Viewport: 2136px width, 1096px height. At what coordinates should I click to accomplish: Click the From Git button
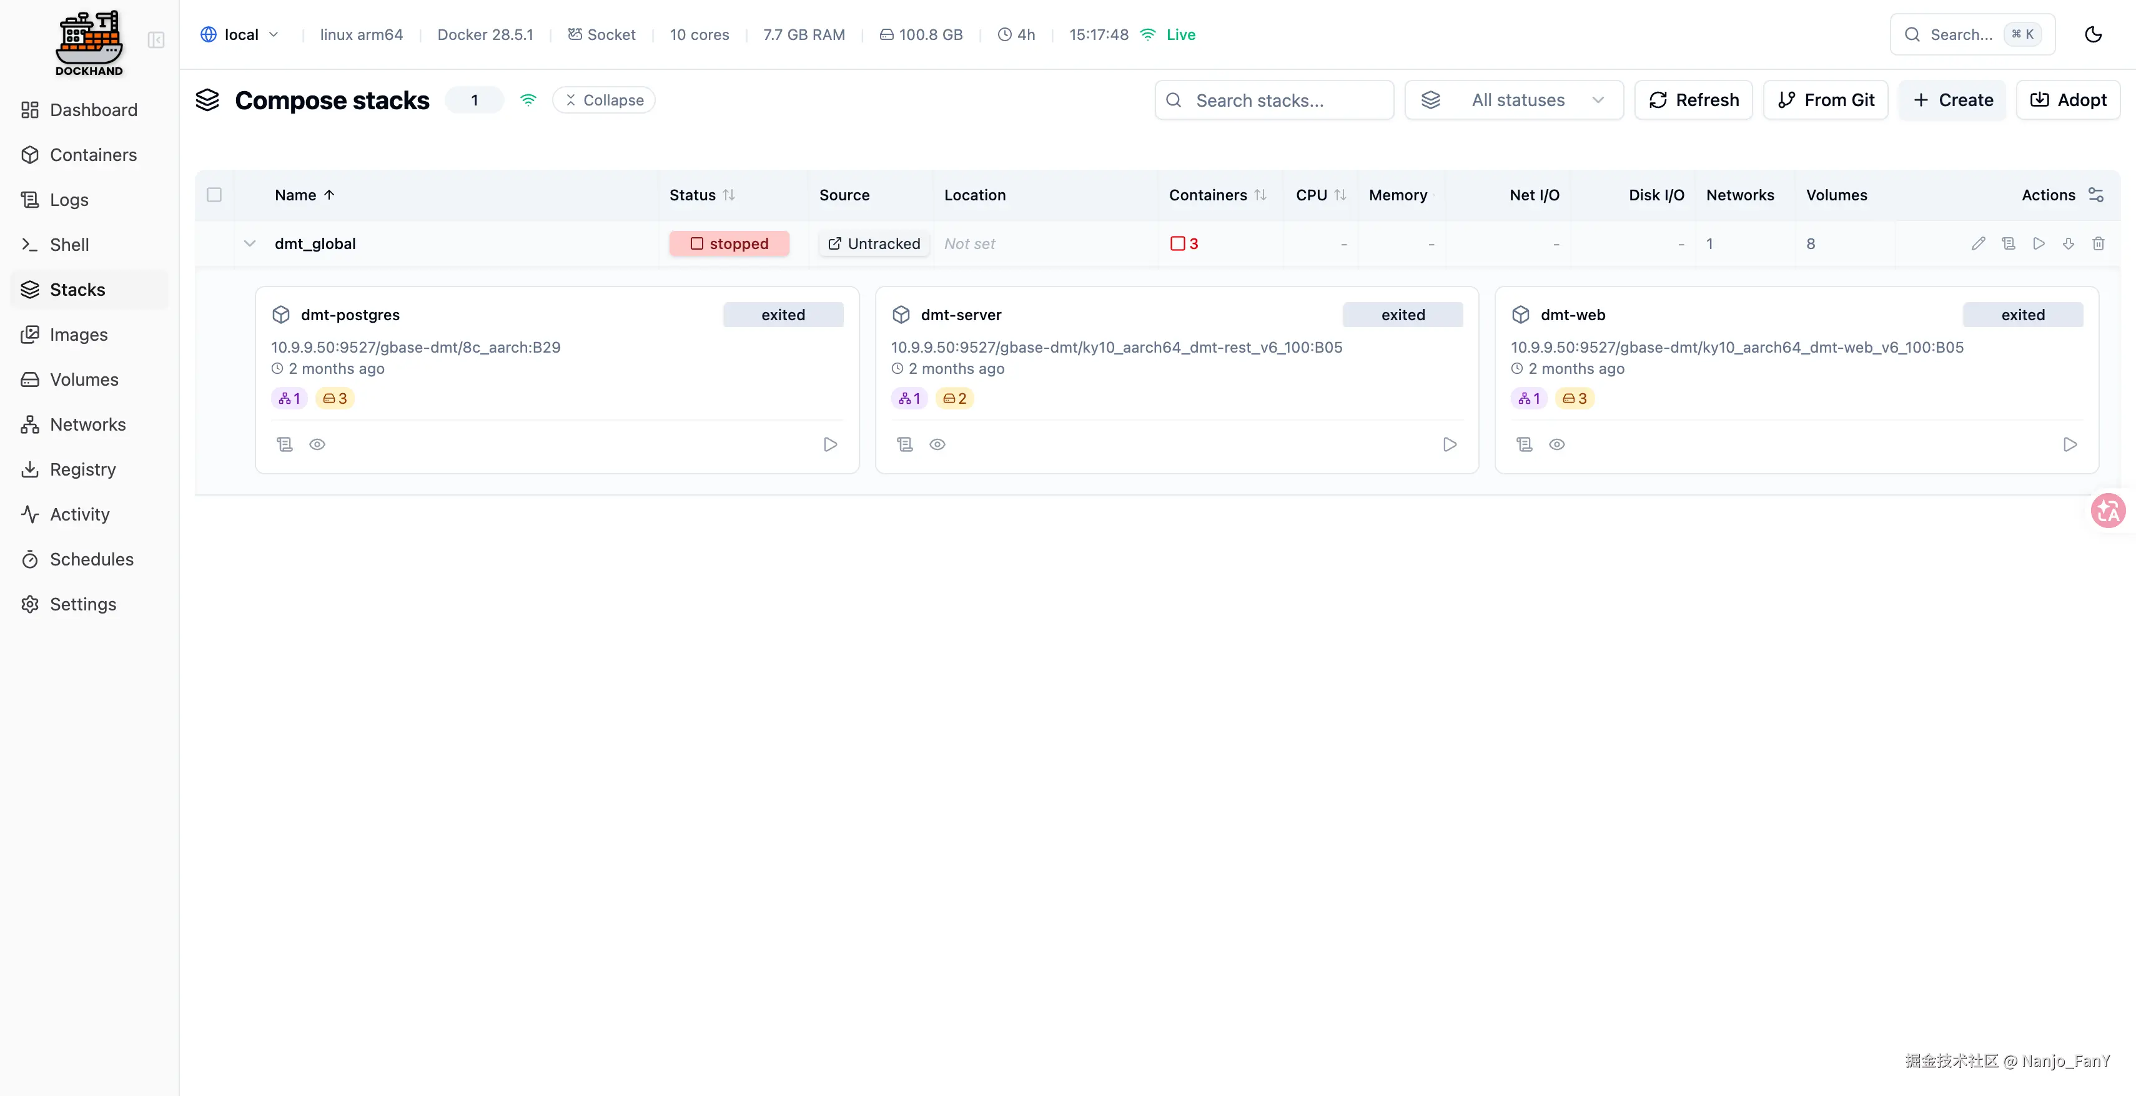click(x=1825, y=100)
